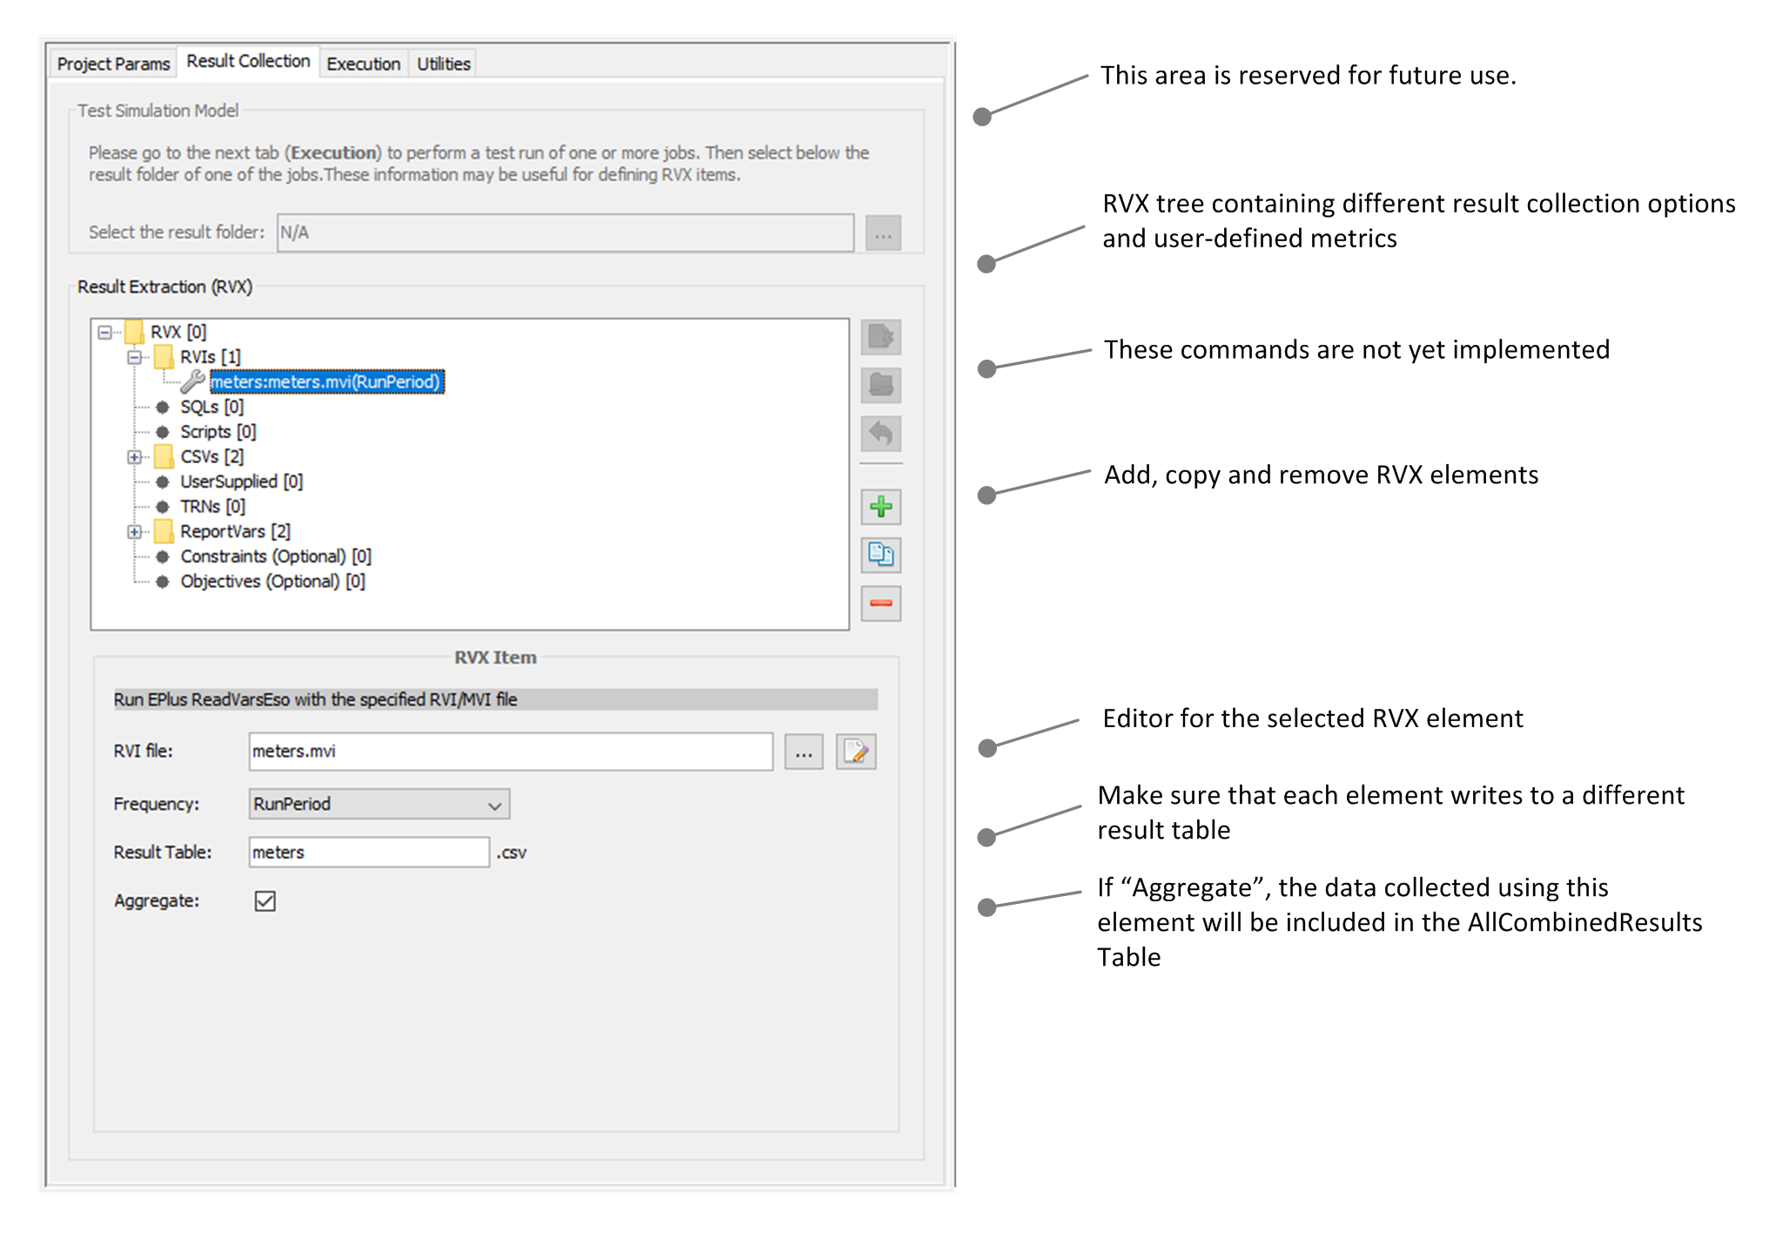Click the RVI file text field
The height and width of the screenshot is (1234, 1783).
click(x=511, y=752)
